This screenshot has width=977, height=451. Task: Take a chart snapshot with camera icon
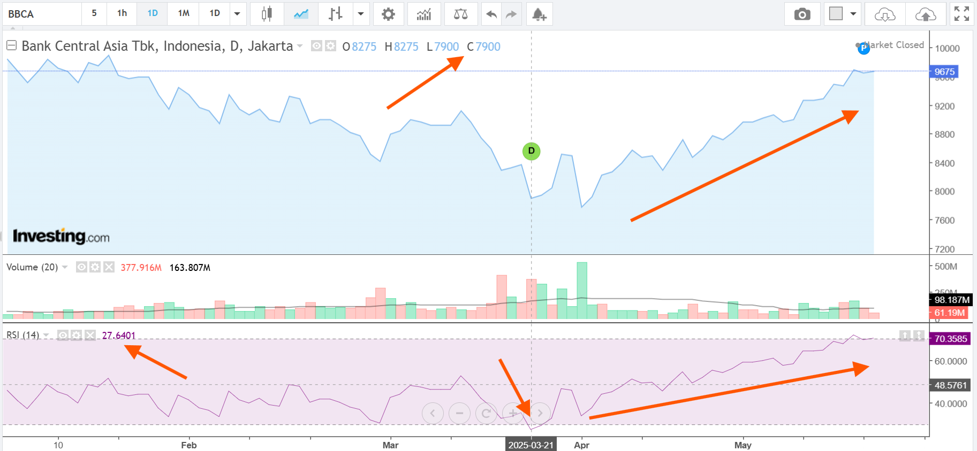coord(802,14)
